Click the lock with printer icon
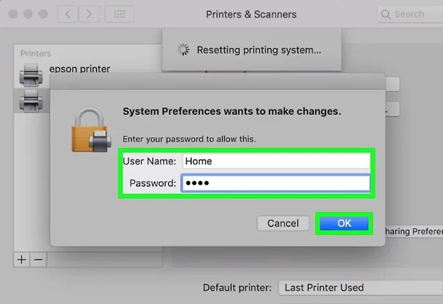The image size is (443, 304). point(91,130)
